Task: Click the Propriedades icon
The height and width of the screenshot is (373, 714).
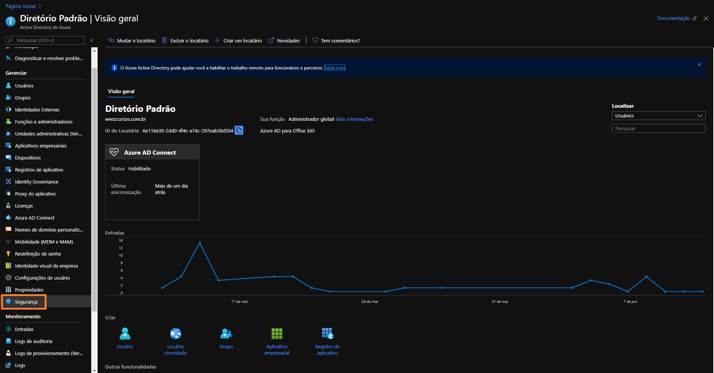Action: point(8,290)
